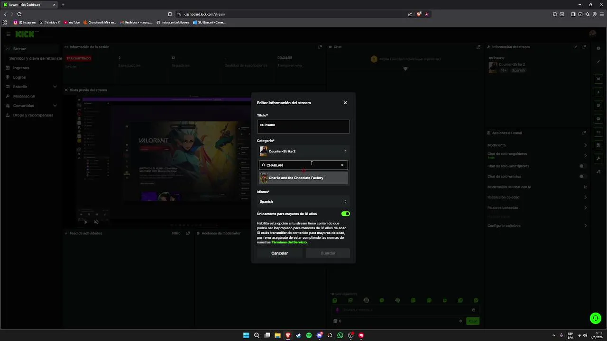Clear the category search text
Image resolution: width=607 pixels, height=341 pixels.
pyautogui.click(x=342, y=165)
